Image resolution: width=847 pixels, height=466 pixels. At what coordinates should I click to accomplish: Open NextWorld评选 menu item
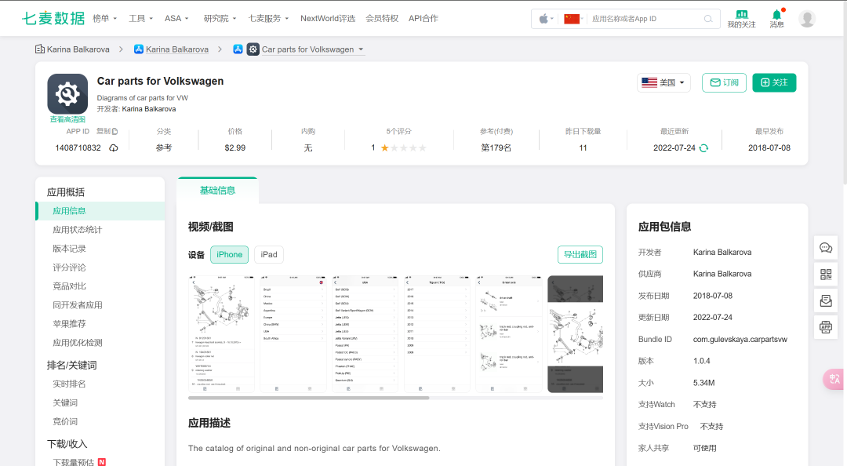click(x=328, y=18)
